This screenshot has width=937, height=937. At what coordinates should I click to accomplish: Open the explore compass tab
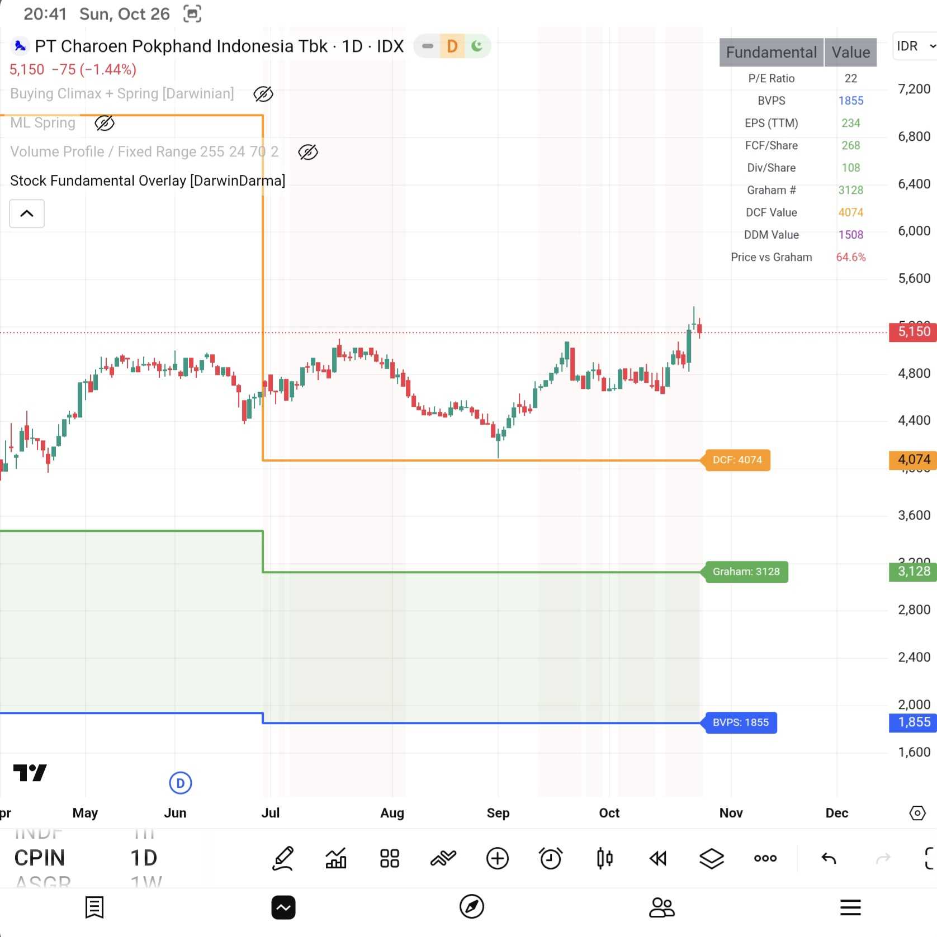(x=472, y=907)
